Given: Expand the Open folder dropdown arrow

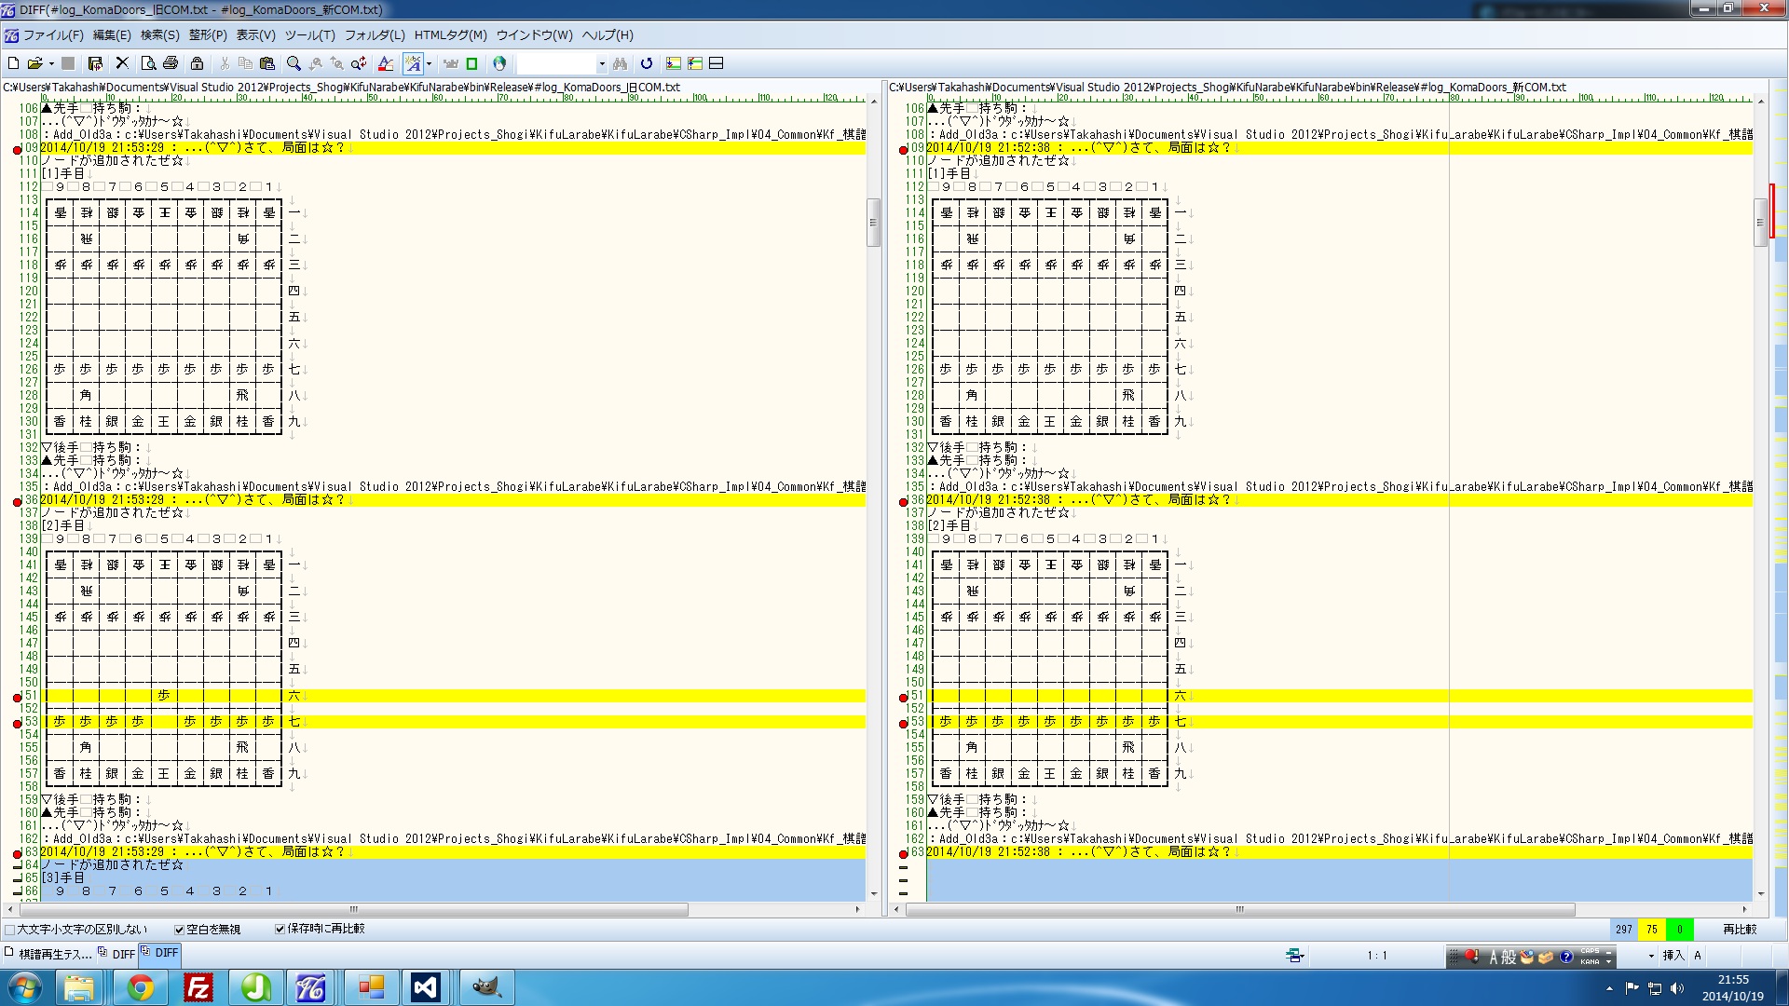Looking at the screenshot, I should point(51,64).
